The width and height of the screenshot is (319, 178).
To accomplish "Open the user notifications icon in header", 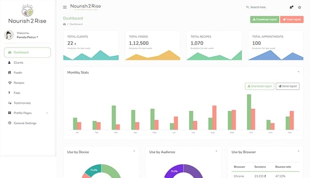I will [291, 7].
